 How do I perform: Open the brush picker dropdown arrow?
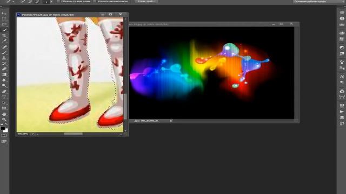coord(51,2)
